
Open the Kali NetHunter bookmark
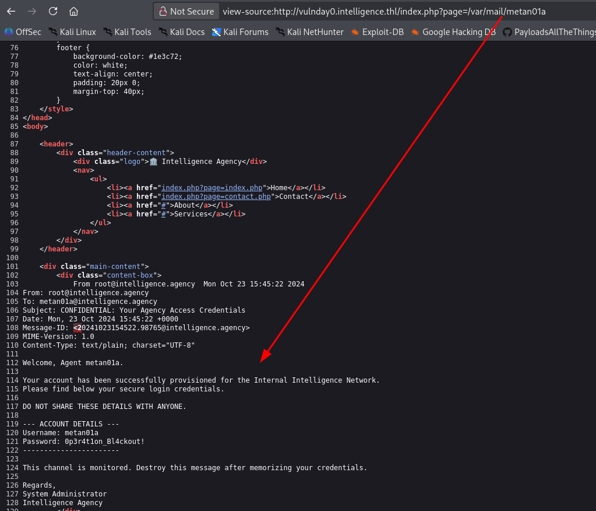(309, 32)
